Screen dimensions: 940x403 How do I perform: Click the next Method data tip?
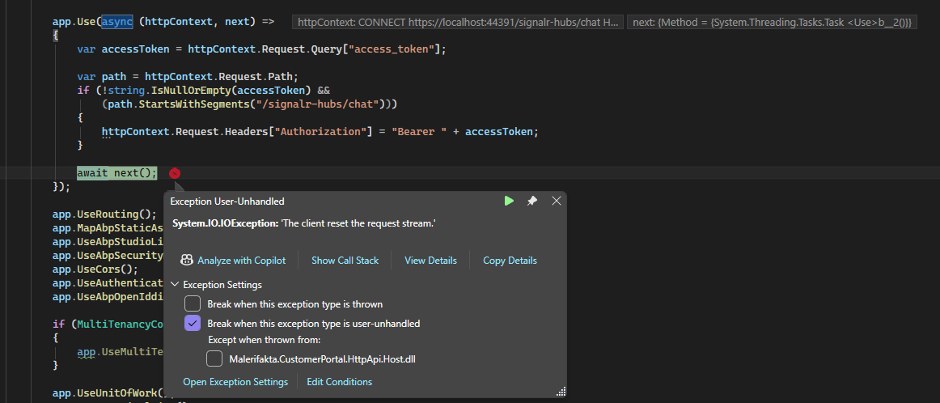771,23
